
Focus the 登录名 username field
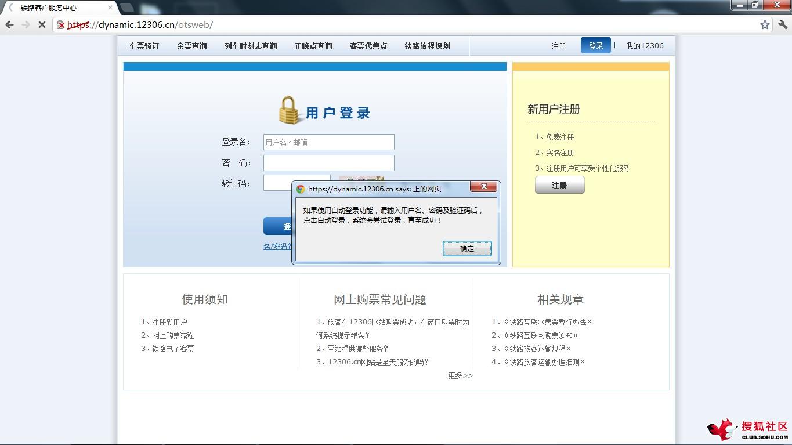click(x=329, y=142)
